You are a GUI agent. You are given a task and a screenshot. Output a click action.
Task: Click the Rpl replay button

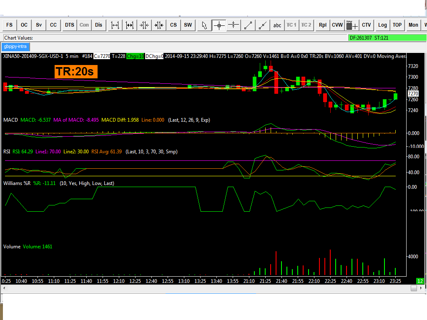[x=323, y=25]
